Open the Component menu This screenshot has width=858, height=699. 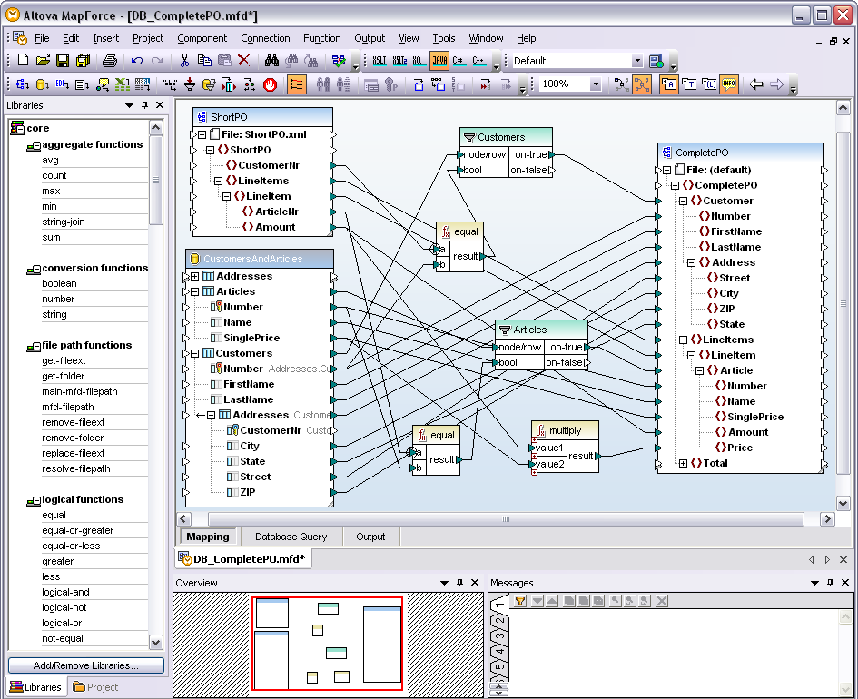click(x=202, y=38)
